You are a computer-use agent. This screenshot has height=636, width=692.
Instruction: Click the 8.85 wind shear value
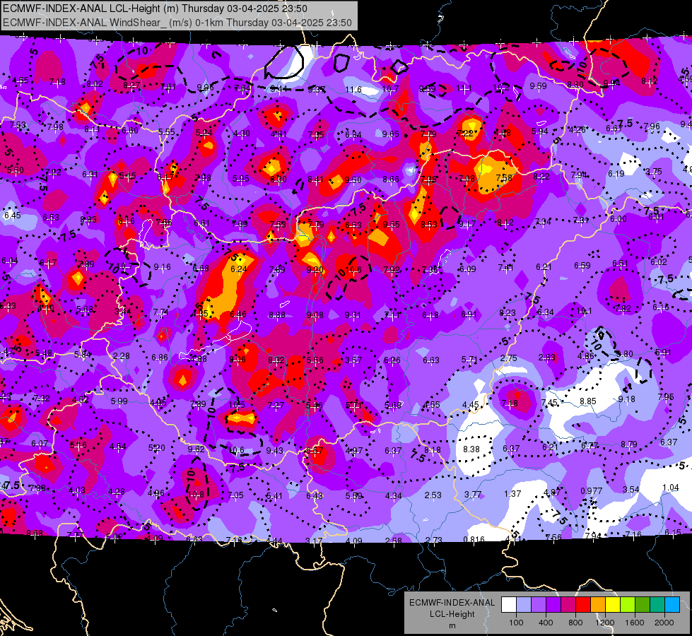(x=588, y=401)
